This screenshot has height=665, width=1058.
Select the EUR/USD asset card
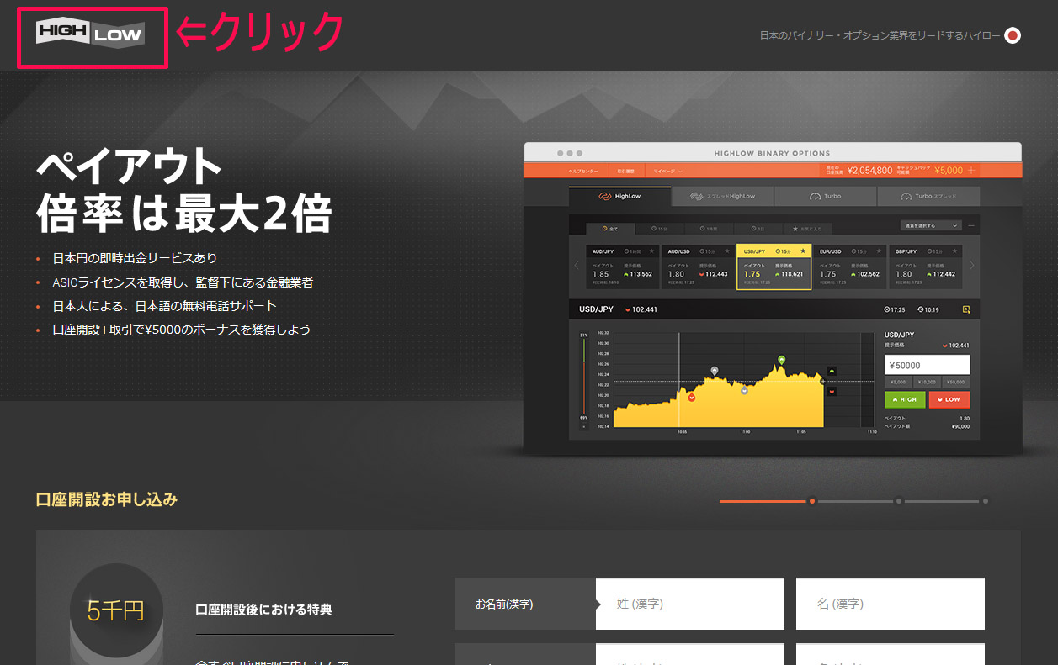(x=849, y=267)
